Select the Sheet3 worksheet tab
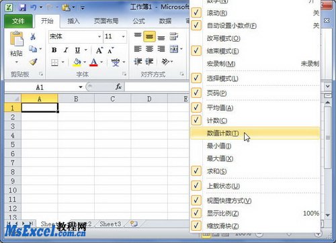This screenshot has width=336, height=243. [110, 224]
